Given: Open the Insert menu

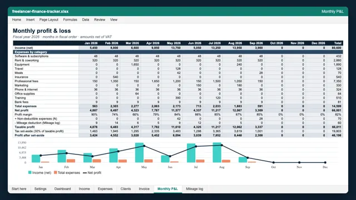Looking at the screenshot, I should pos(30,20).
